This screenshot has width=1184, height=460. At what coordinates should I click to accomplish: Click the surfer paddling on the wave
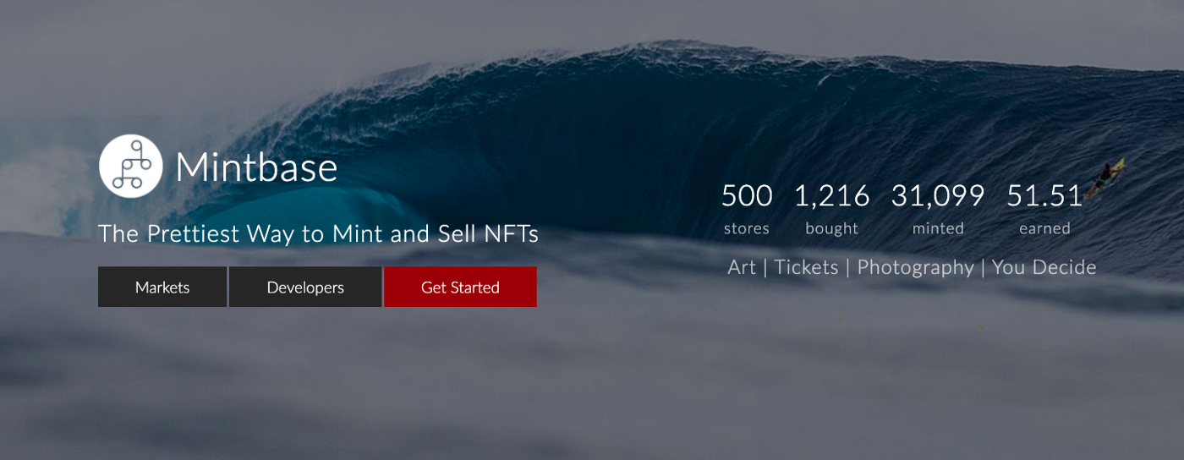point(1107,177)
